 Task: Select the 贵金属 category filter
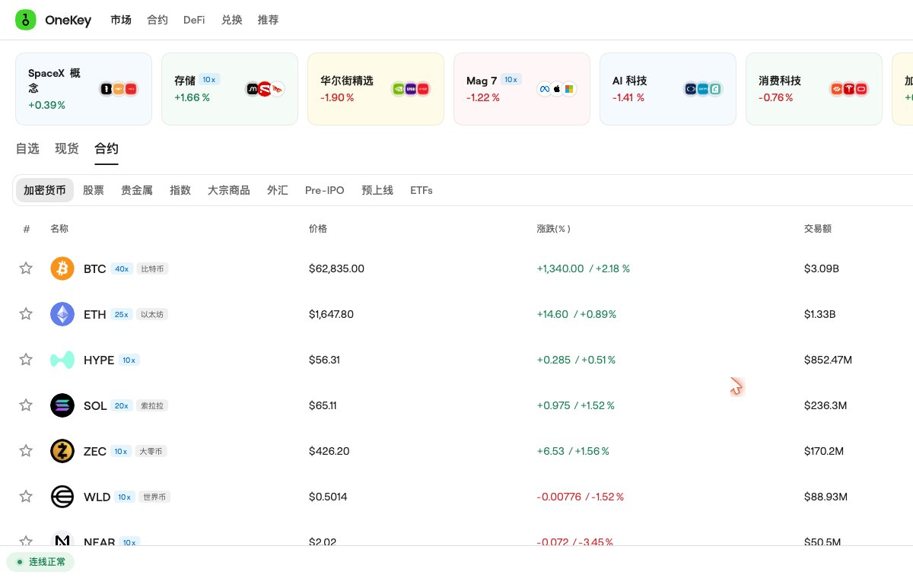137,190
